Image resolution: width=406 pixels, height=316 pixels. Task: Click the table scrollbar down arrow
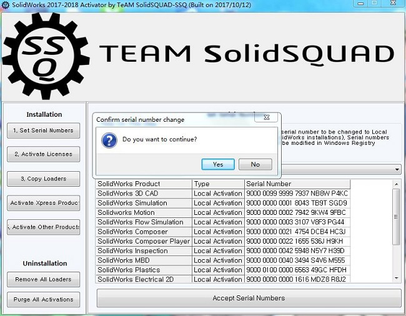(397, 278)
